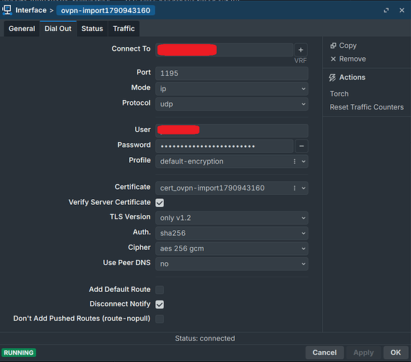Screen dimensions: 411x362
Task: Expand the Profile dropdown arrow
Action: (x=303, y=161)
